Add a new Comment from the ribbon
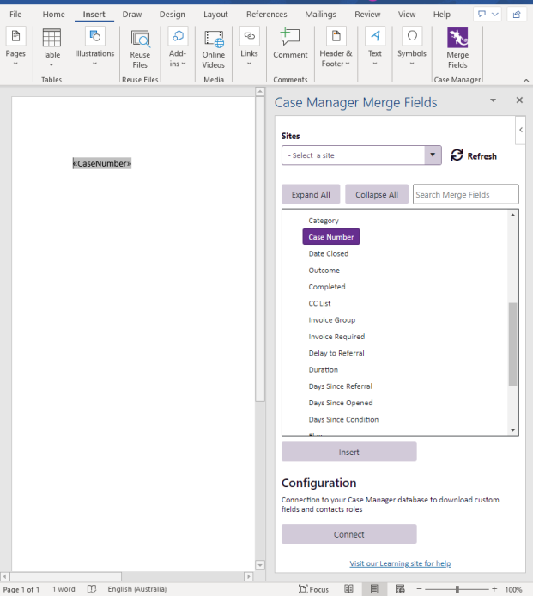The width and height of the screenshot is (533, 596). point(290,44)
